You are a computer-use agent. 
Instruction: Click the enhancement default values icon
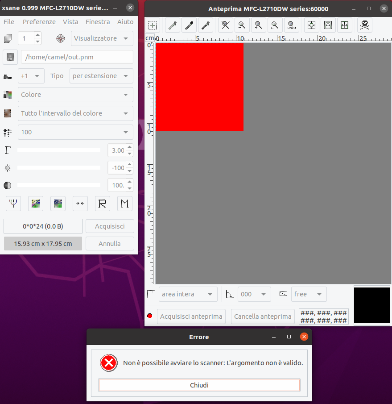[x=36, y=204]
